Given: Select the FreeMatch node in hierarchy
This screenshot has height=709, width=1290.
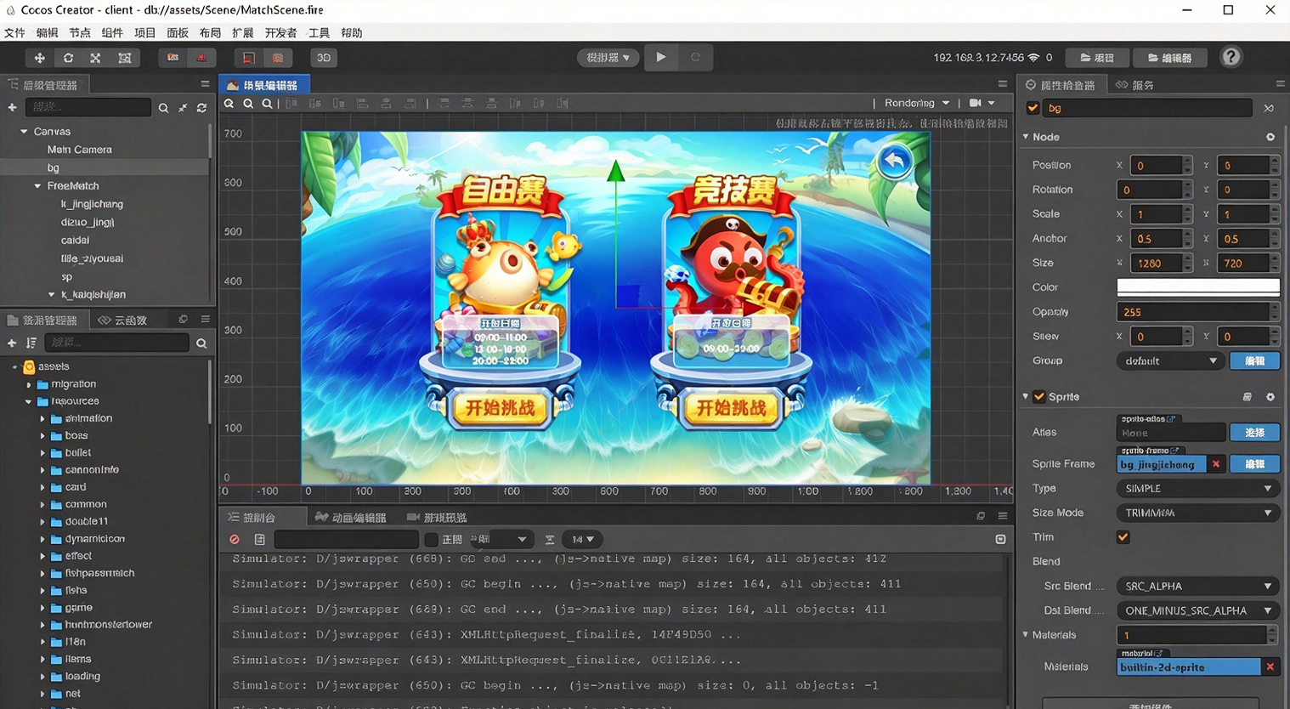Looking at the screenshot, I should [x=73, y=186].
